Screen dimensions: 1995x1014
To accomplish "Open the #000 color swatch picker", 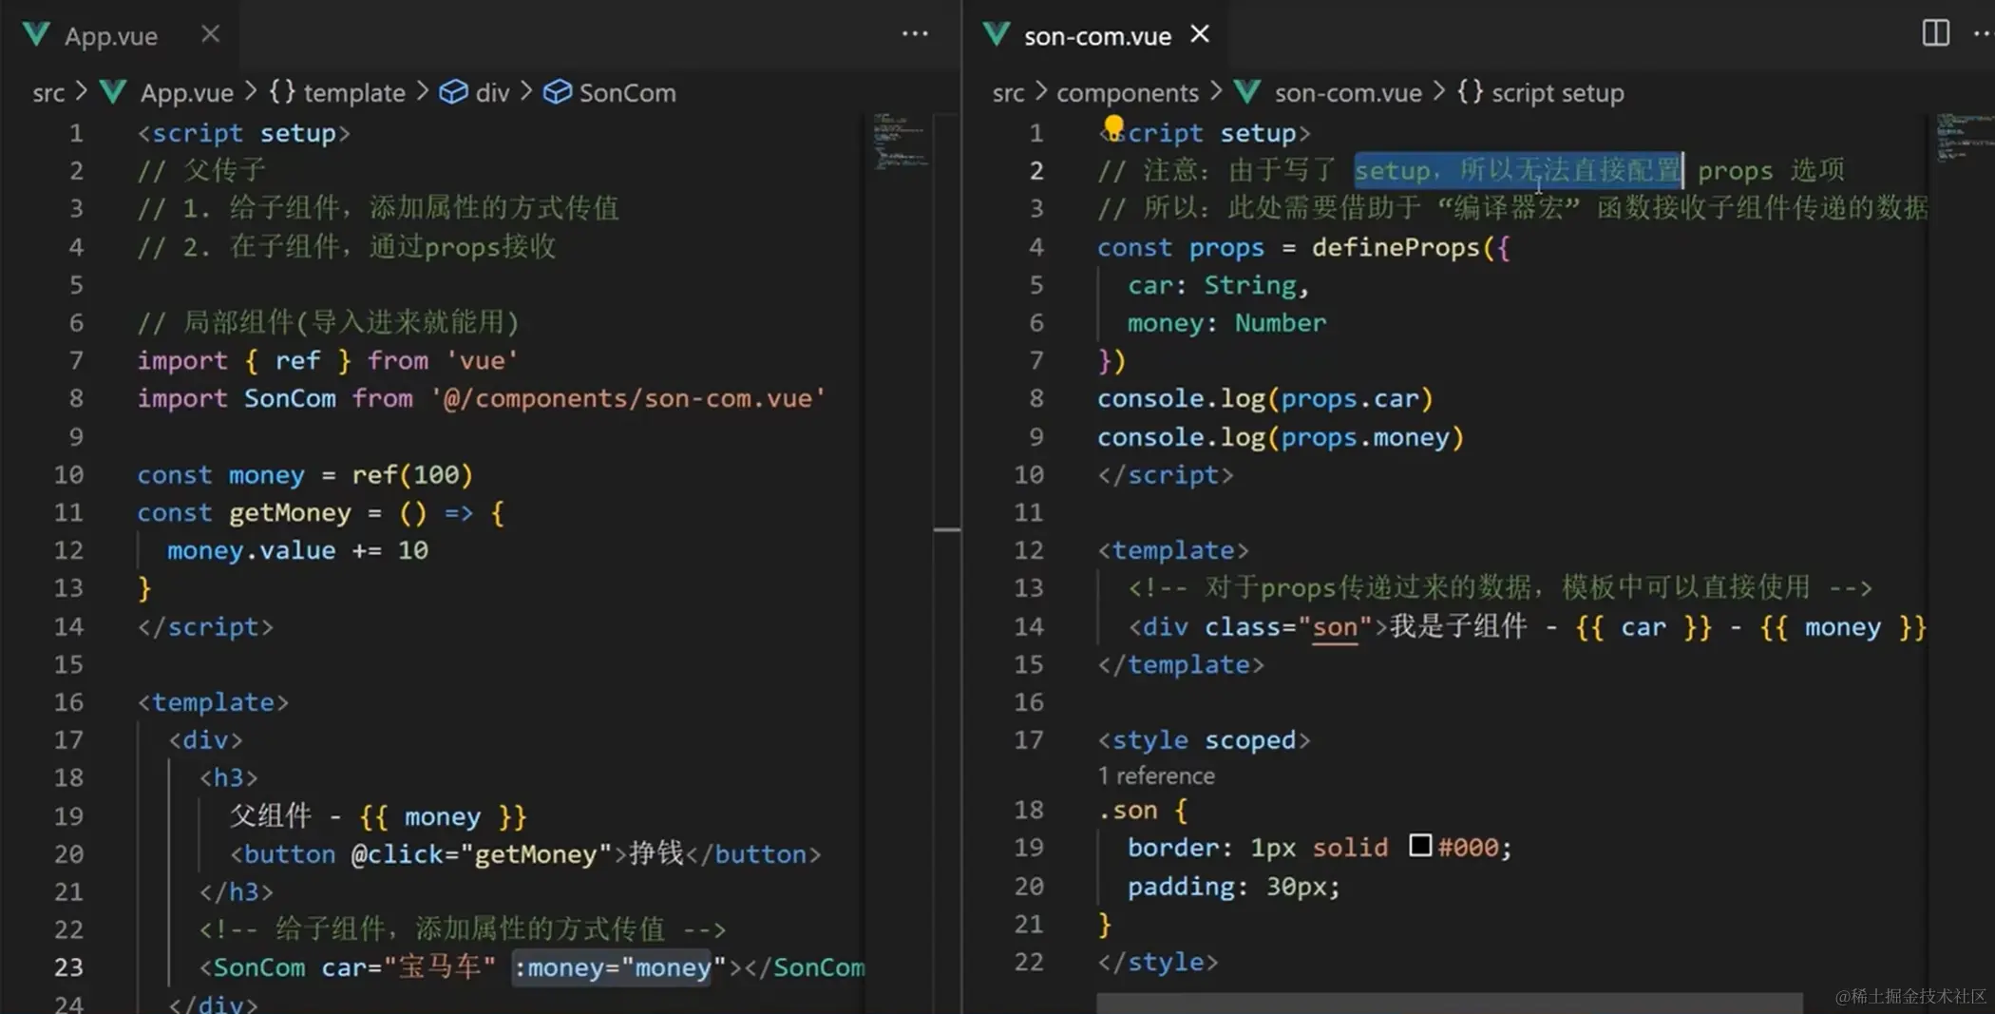I will tap(1420, 845).
